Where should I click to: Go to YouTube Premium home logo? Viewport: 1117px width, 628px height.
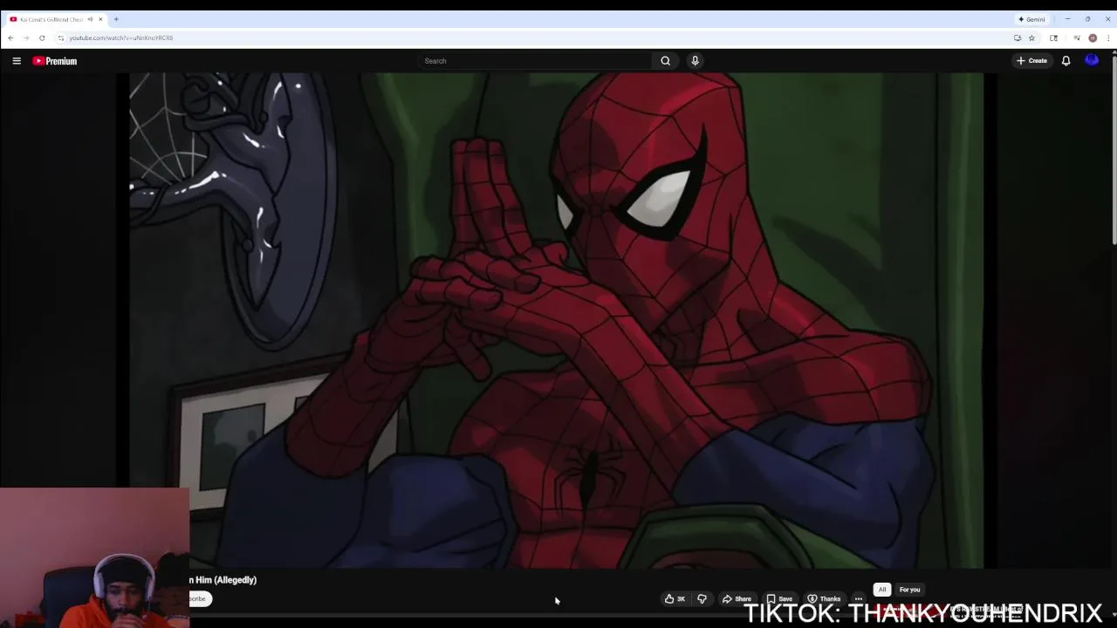point(55,61)
